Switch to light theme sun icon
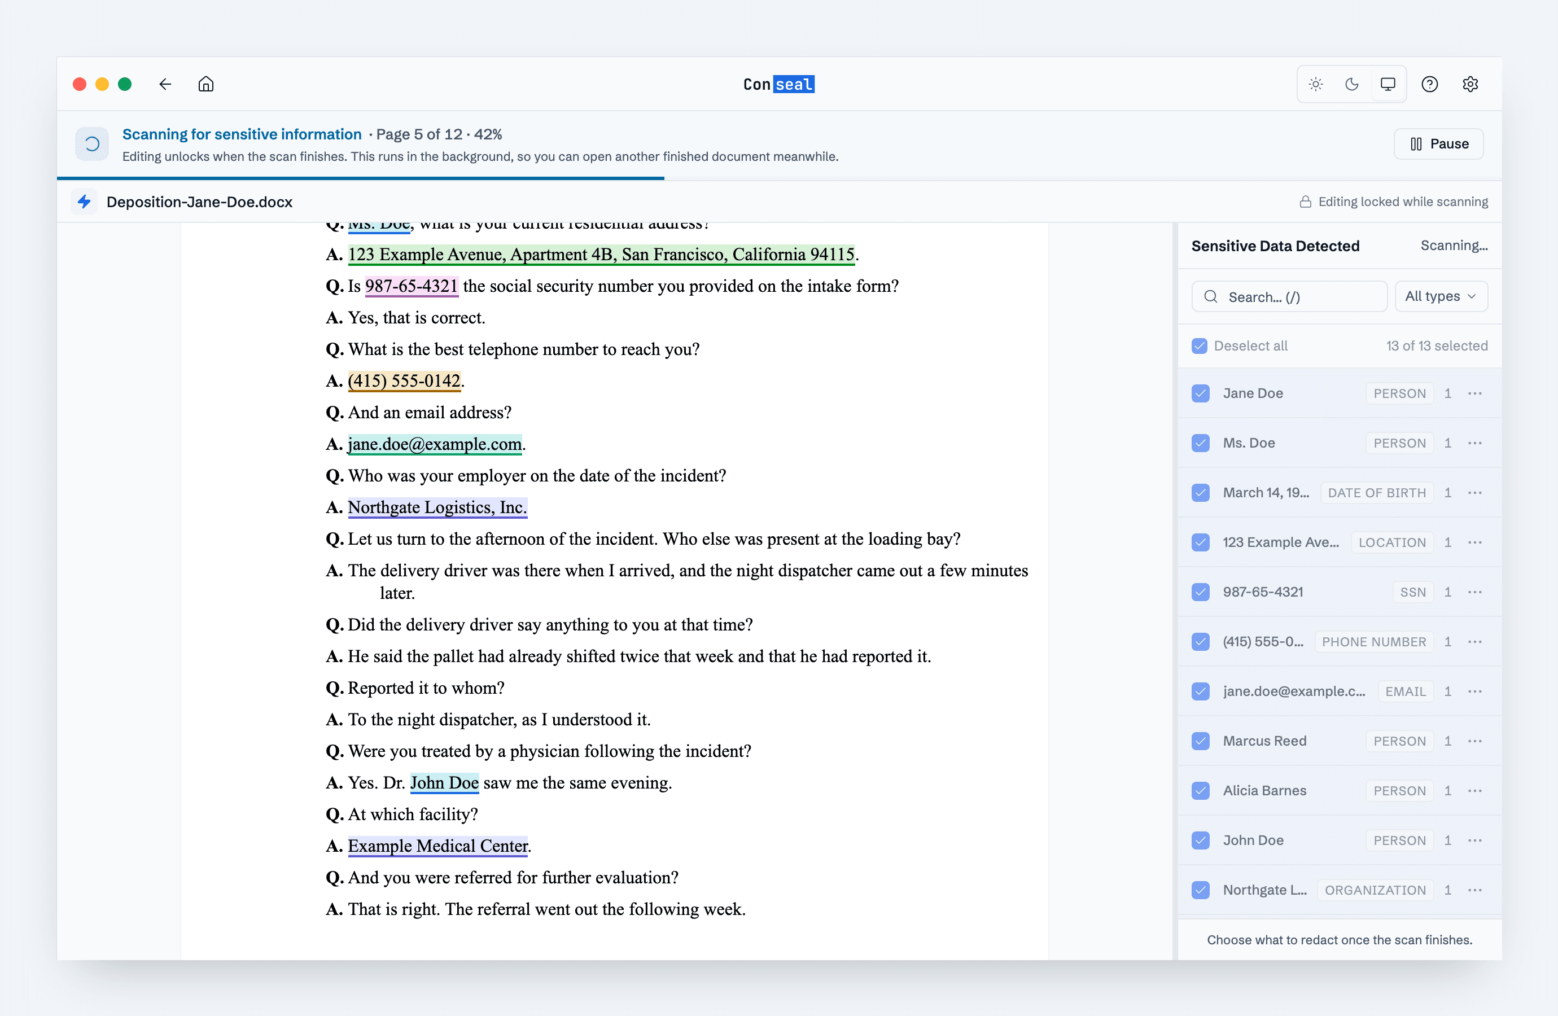Image resolution: width=1558 pixels, height=1016 pixels. click(1316, 84)
